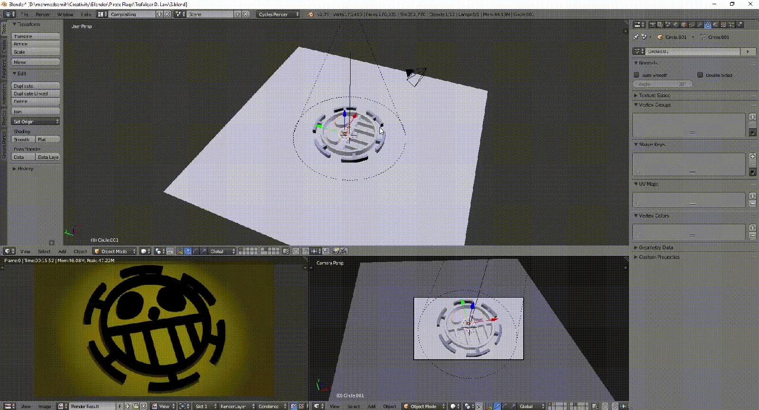Click the Scale button in tool shelf
Viewport: 759px width, 410px height.
(36, 52)
